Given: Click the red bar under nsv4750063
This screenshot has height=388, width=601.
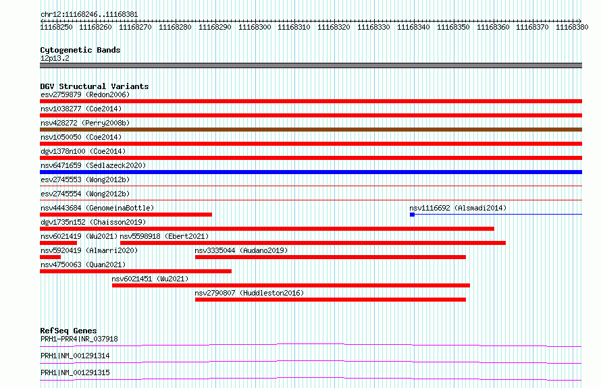Looking at the screenshot, I should click(136, 271).
